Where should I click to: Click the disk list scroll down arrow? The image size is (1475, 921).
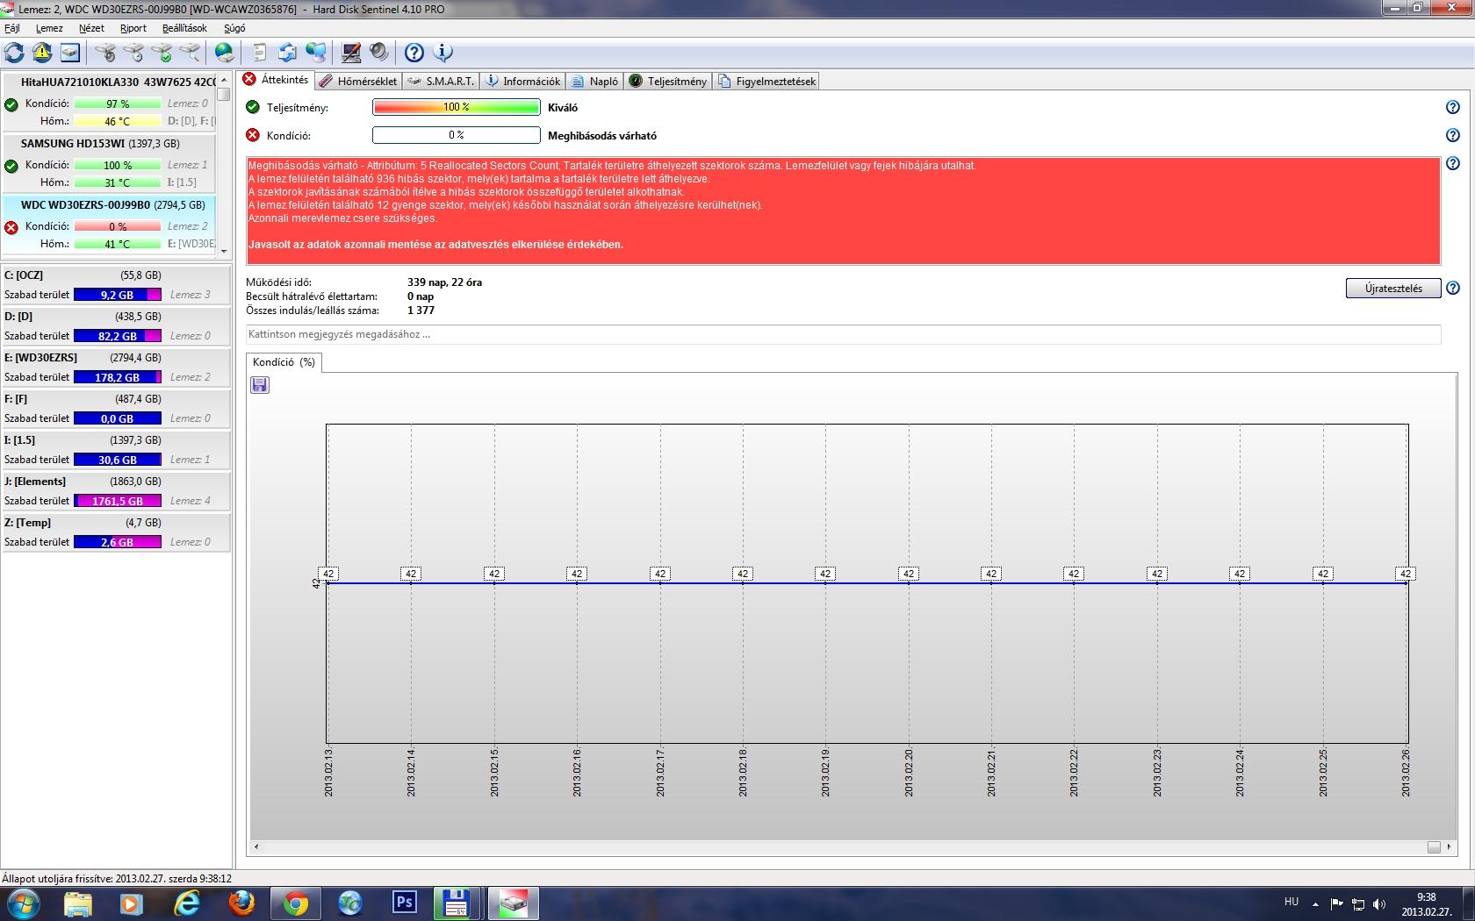[224, 251]
